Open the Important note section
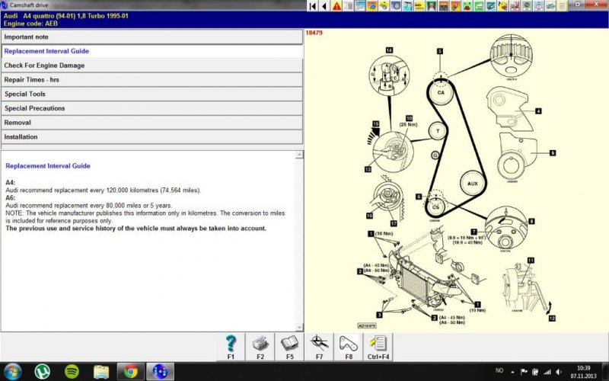This screenshot has height=381, width=609. click(151, 37)
